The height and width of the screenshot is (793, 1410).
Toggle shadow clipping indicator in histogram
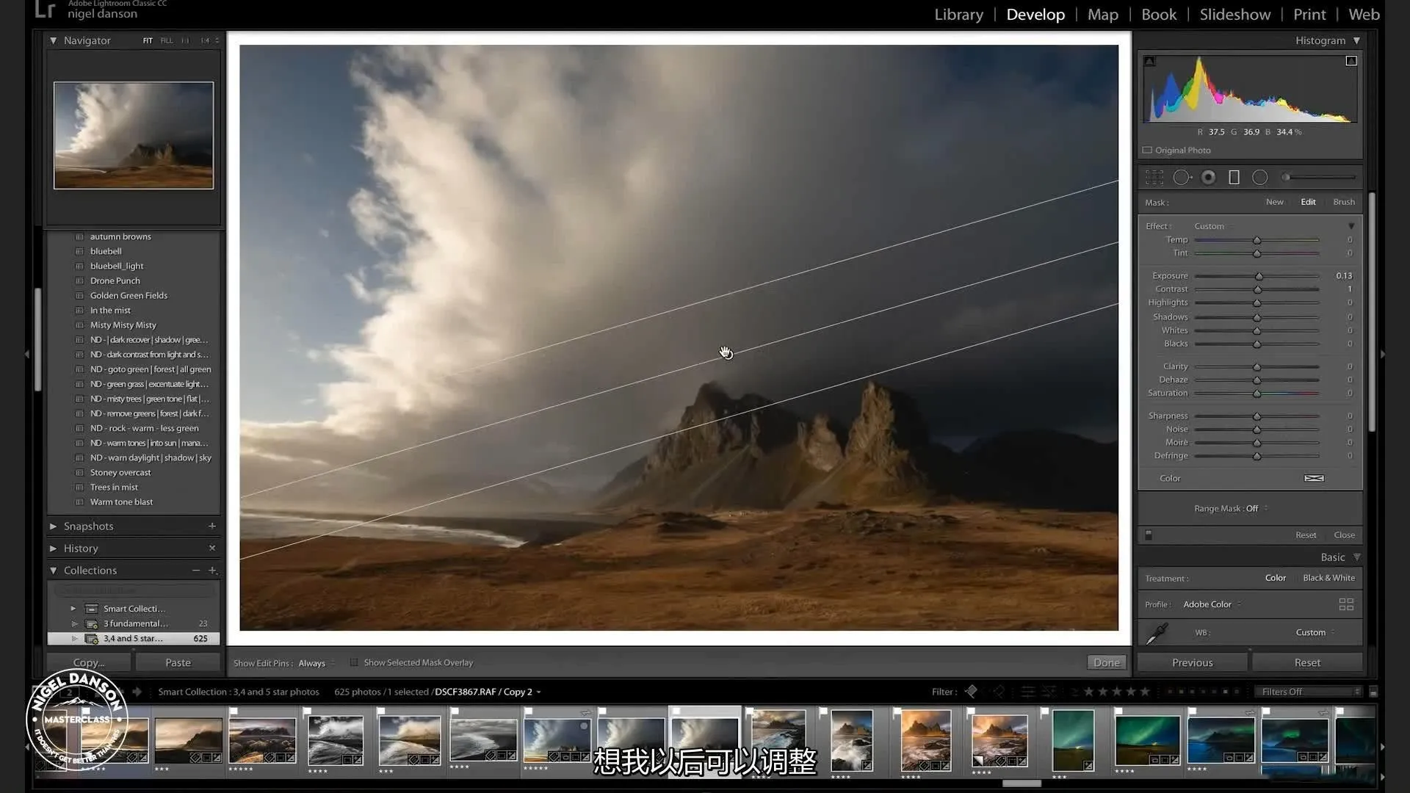point(1150,61)
